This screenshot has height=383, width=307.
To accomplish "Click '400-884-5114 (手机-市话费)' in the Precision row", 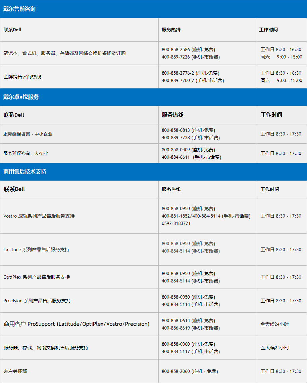I will (x=191, y=304).
